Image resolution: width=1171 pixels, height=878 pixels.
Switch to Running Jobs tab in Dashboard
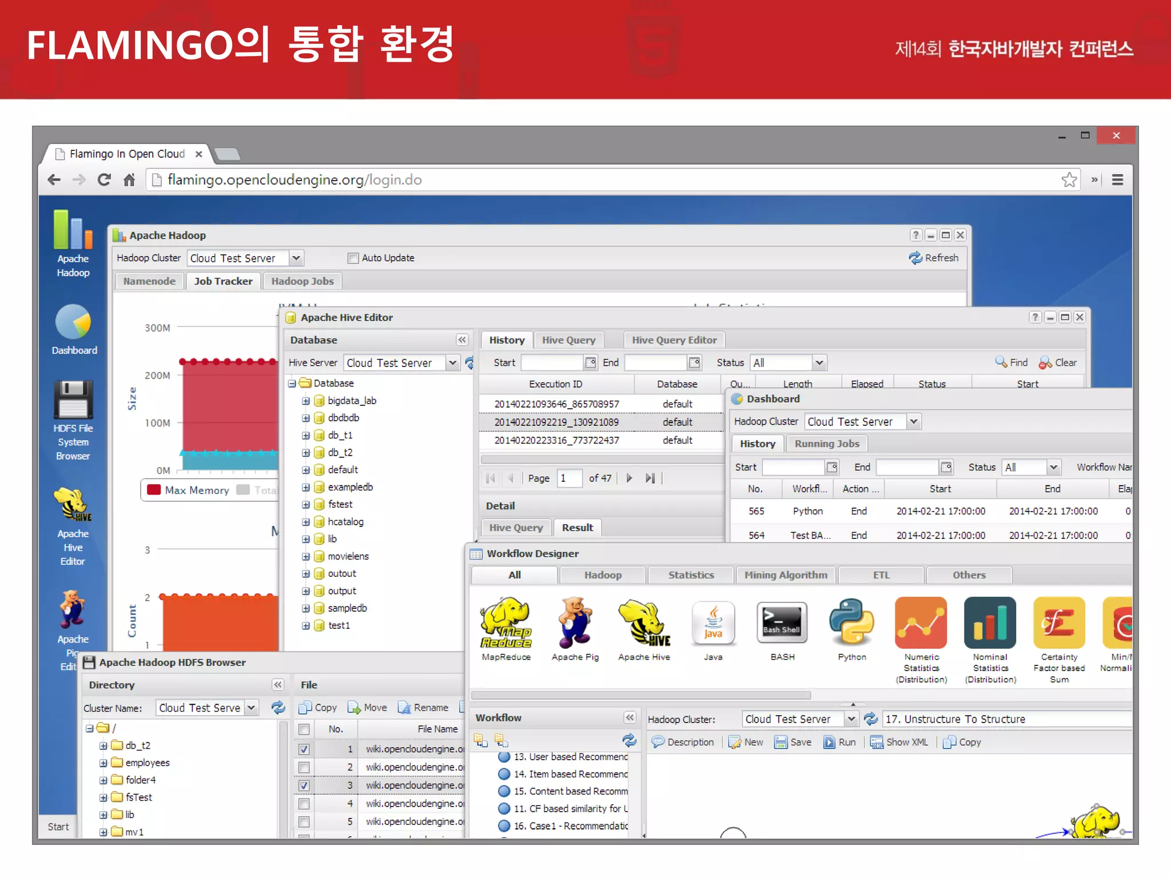pyautogui.click(x=827, y=444)
